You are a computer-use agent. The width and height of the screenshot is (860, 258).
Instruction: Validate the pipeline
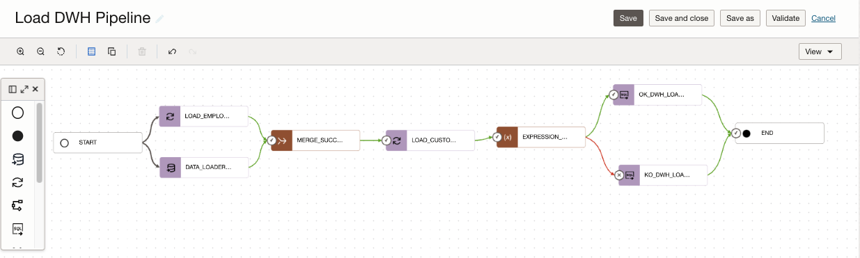[x=785, y=18]
